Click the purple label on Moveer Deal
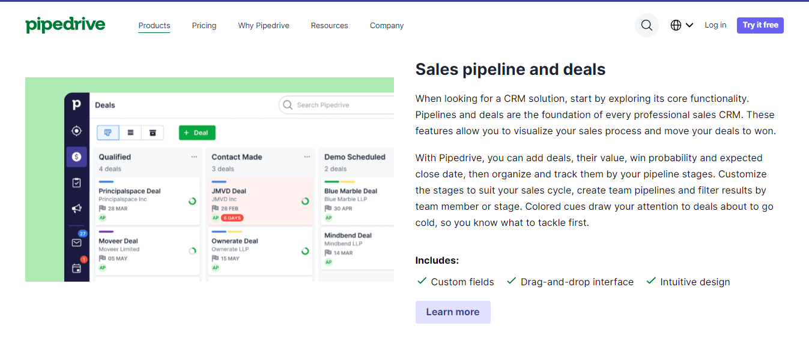 (106, 232)
